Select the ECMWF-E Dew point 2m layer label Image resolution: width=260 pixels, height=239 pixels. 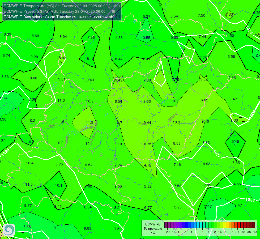click(59, 17)
